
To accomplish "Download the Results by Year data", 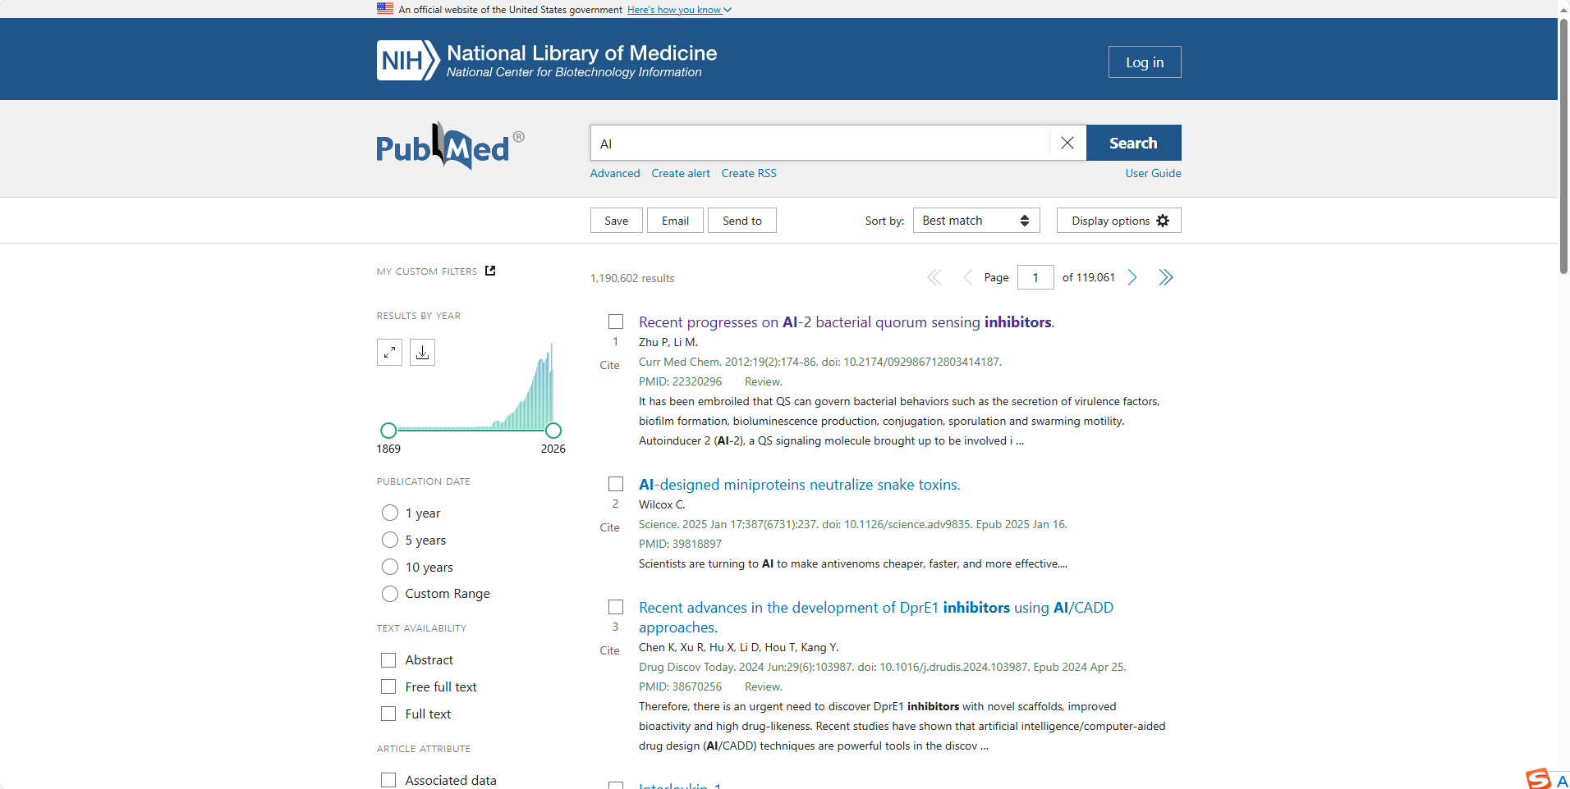I will [x=422, y=352].
